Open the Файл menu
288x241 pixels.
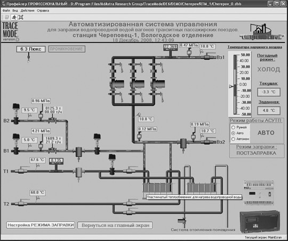[6, 11]
